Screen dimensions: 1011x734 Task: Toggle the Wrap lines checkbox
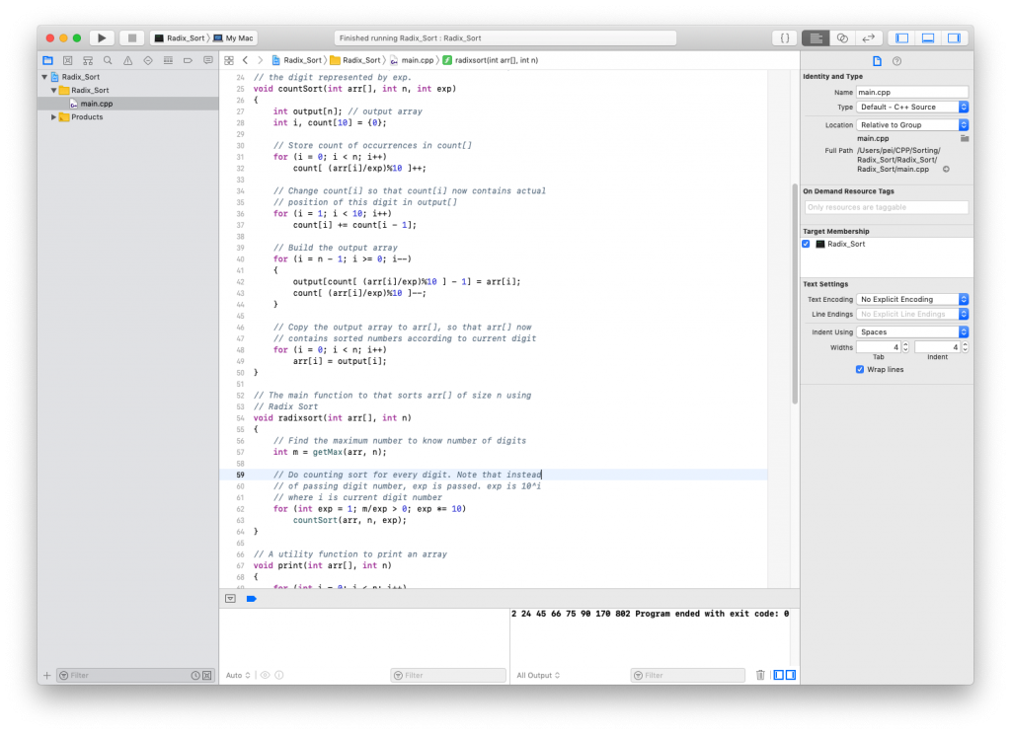860,369
